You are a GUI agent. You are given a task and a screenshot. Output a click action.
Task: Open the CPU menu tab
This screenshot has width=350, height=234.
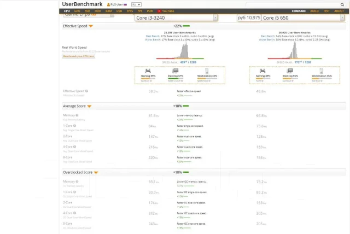[67, 11]
